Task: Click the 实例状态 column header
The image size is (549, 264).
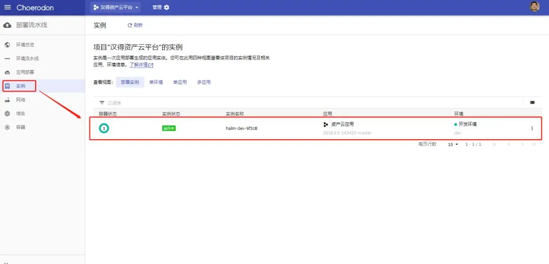Action: pyautogui.click(x=171, y=114)
